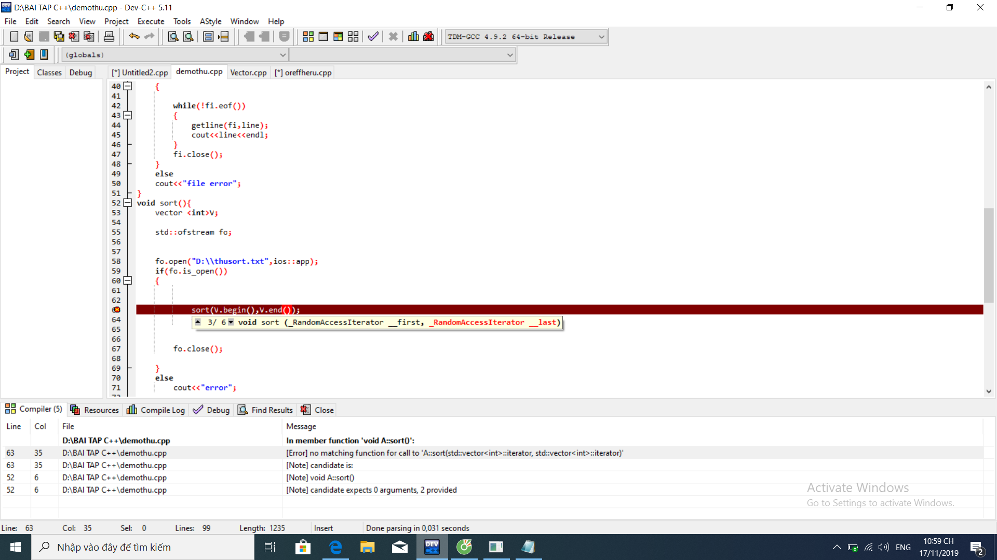Screen dimensions: 997x560
Task: Click the Profile analysis chart icon
Action: click(x=413, y=36)
